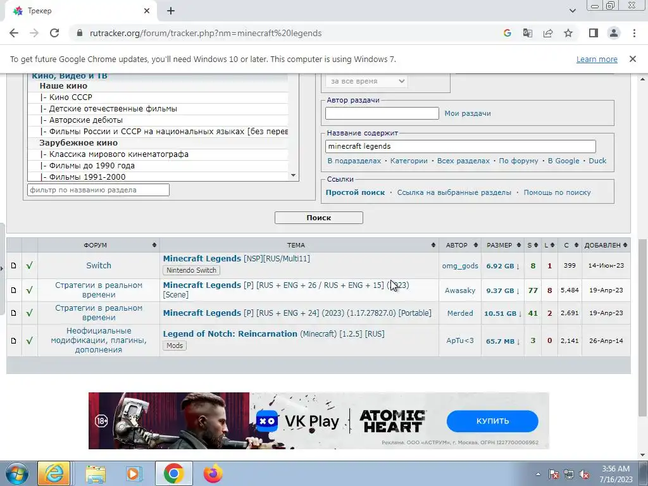
Task: Reload the rutracker page
Action: pos(54,33)
